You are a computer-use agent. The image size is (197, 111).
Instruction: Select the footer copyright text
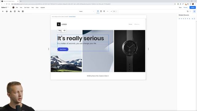point(98,76)
